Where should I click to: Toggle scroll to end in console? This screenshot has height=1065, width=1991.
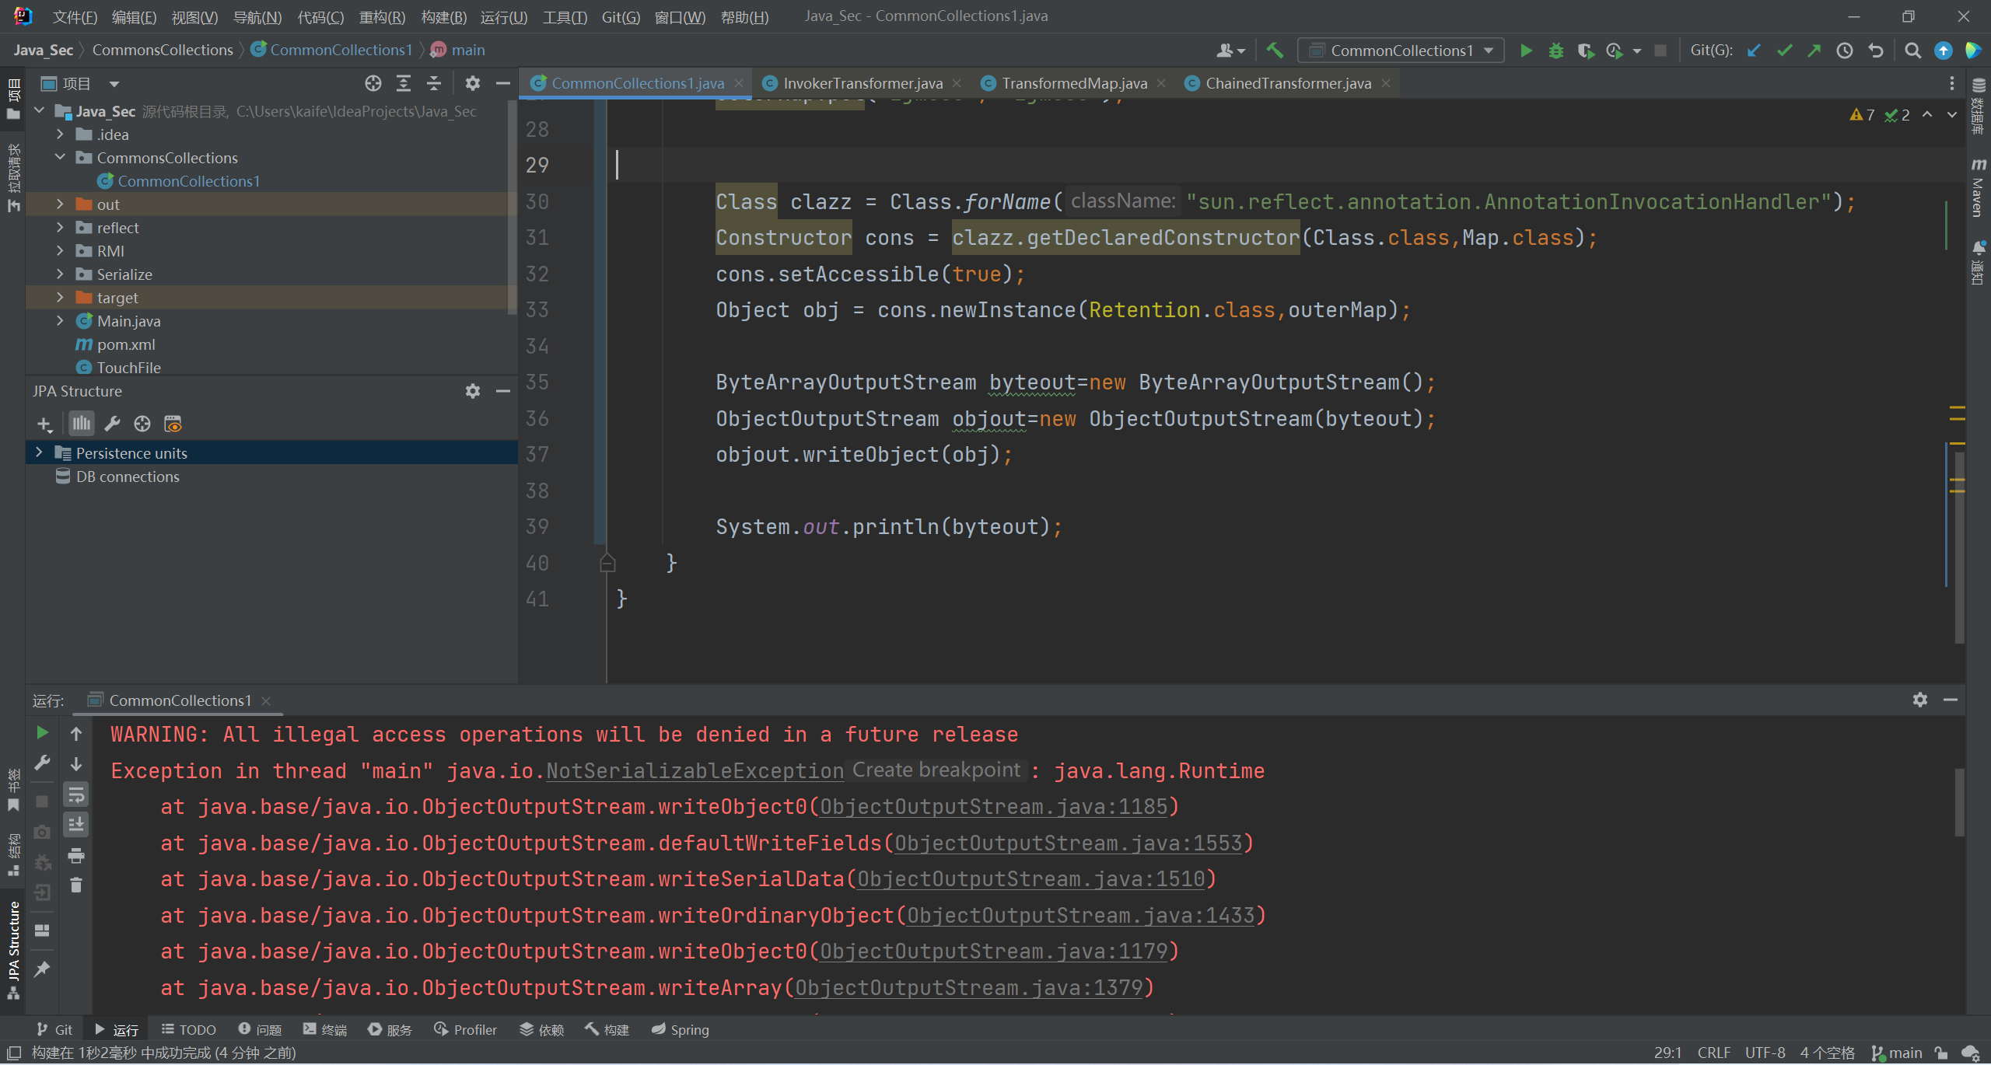[x=76, y=824]
